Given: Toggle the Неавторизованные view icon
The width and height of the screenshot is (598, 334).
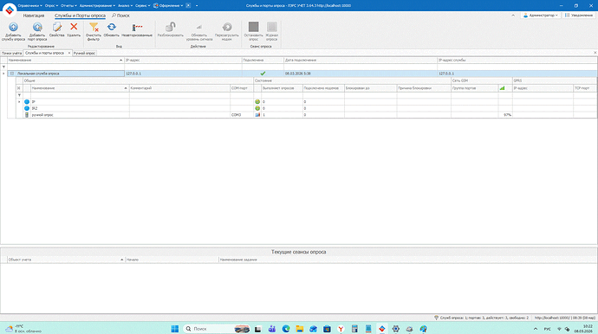Looking at the screenshot, I should coord(137,28).
